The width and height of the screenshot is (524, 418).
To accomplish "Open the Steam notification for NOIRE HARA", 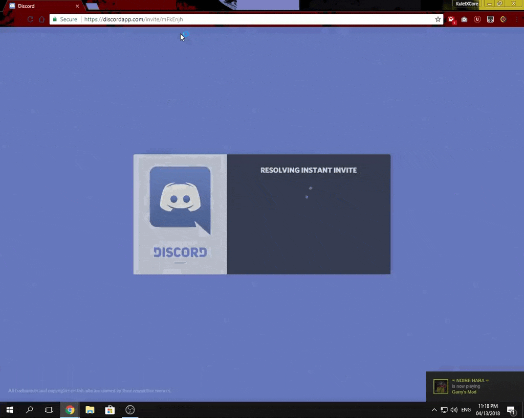I will 474,386.
